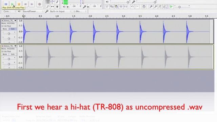Adjust the second track gain slider

click(x=9, y=59)
